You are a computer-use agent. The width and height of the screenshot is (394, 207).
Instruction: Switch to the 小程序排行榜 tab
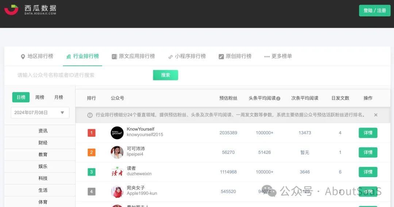tap(187, 56)
